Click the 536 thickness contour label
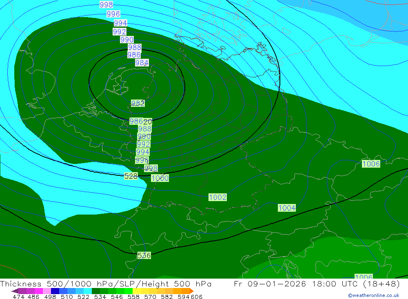The width and height of the screenshot is (408, 299). (x=144, y=255)
